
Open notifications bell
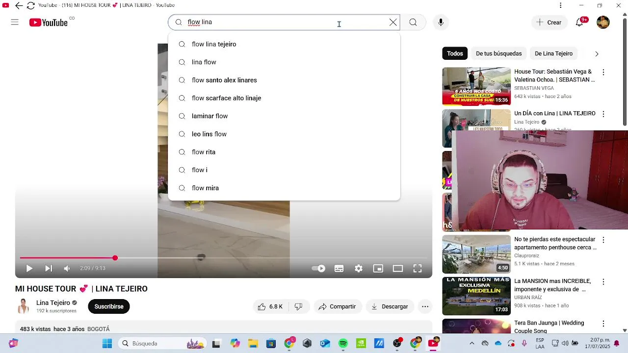579,22
